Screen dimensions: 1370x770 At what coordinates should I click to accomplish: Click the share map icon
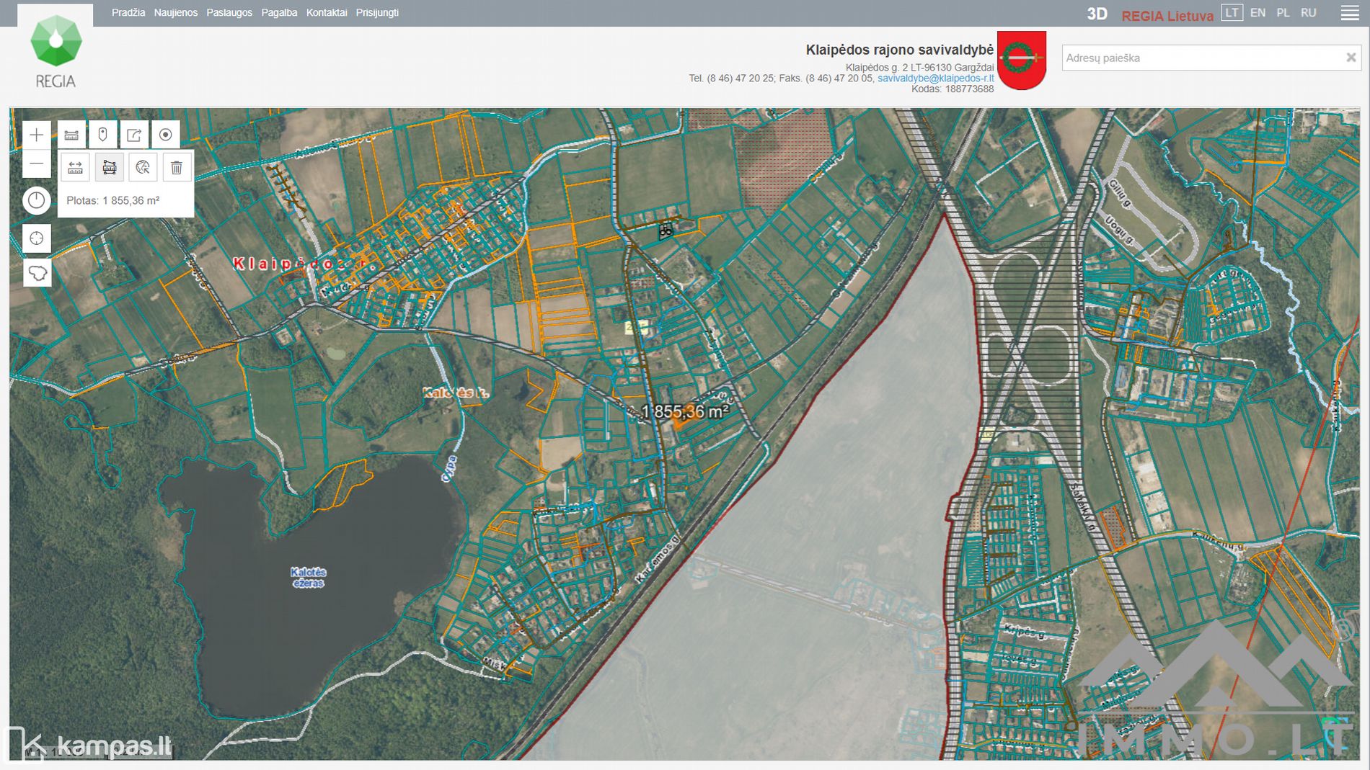(x=134, y=135)
